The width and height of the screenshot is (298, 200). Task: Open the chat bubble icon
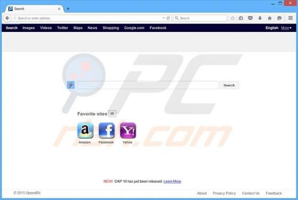pyautogui.click(x=279, y=18)
